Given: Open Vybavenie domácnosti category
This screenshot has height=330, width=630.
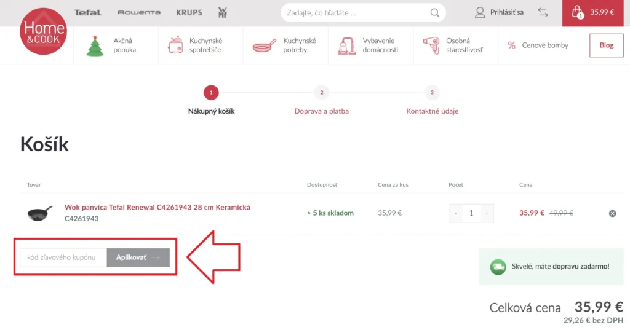Looking at the screenshot, I should pyautogui.click(x=368, y=45).
